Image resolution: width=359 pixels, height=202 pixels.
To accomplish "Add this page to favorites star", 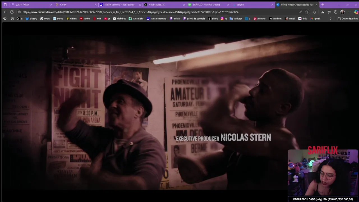I will pos(307,12).
